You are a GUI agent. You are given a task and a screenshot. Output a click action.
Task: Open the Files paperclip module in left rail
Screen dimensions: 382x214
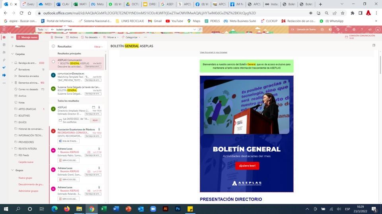(x=4, y=60)
